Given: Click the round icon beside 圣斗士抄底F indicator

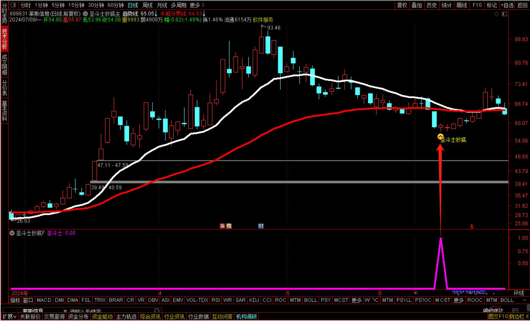Looking at the screenshot, I should [12, 233].
